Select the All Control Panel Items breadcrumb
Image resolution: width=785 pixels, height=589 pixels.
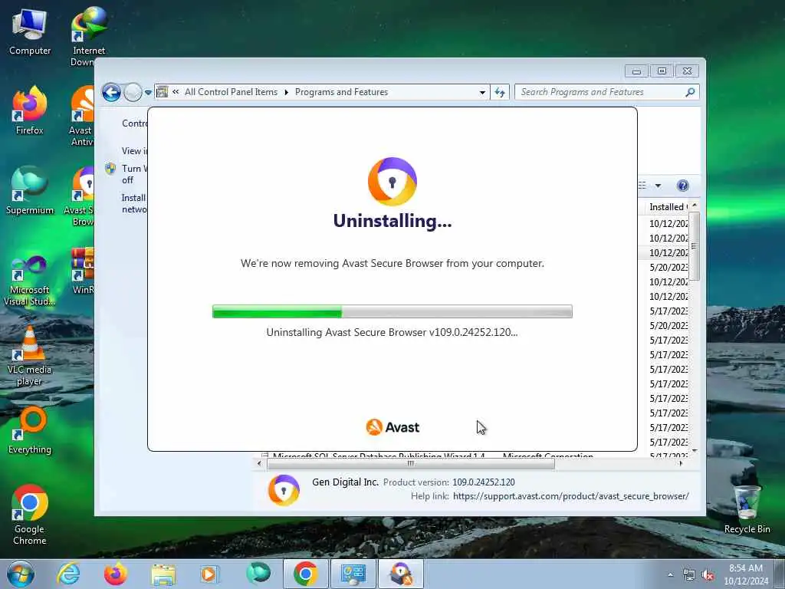pos(231,92)
